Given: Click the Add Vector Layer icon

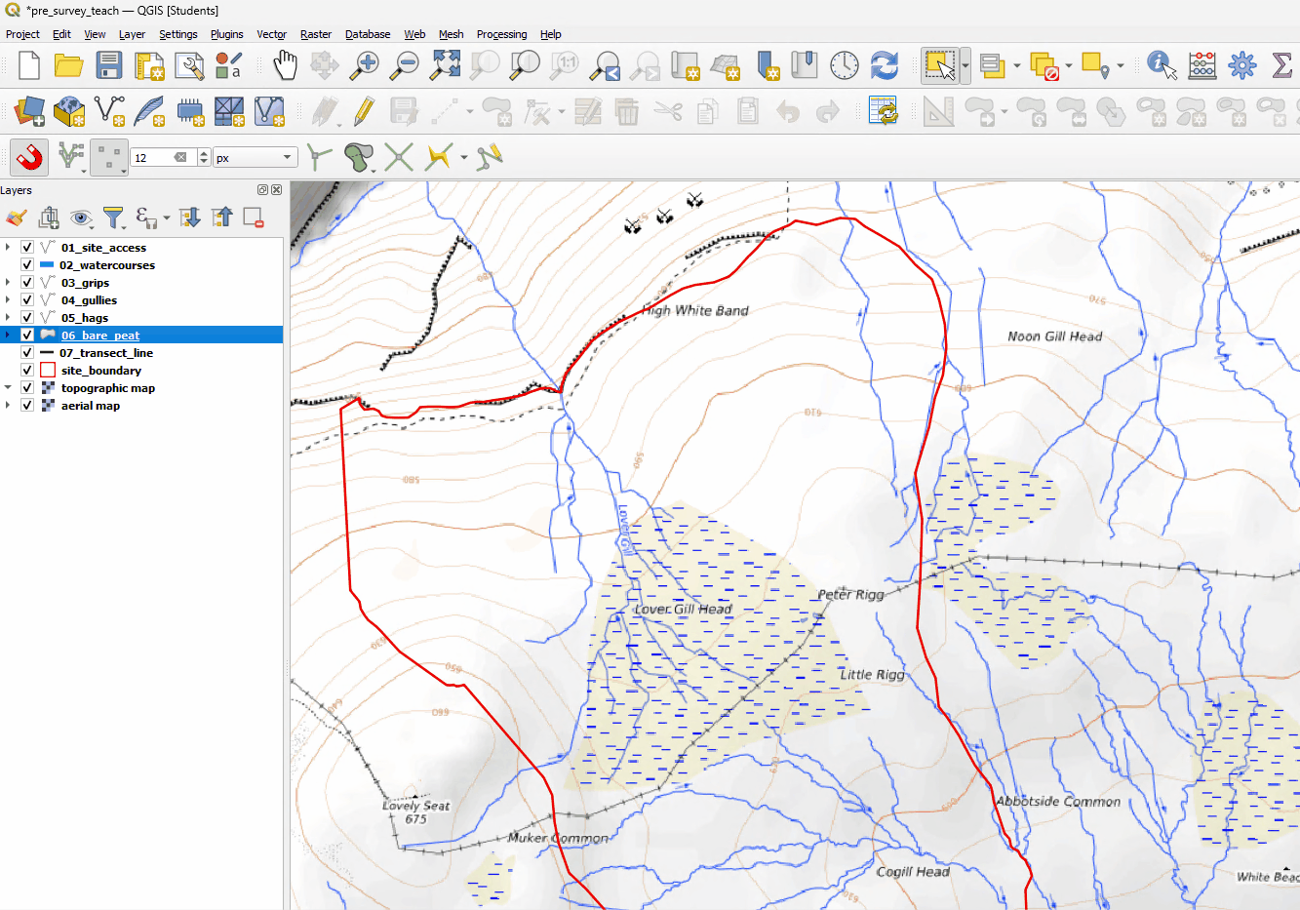Looking at the screenshot, I should (107, 110).
